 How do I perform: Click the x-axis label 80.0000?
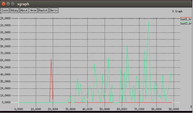(x=156, y=109)
